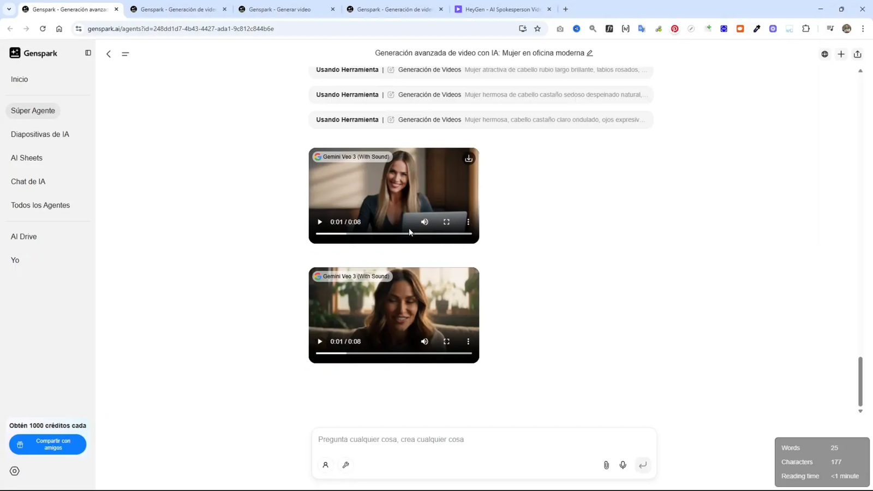Open the tools wrench icon below input field
The width and height of the screenshot is (873, 491).
point(346,465)
